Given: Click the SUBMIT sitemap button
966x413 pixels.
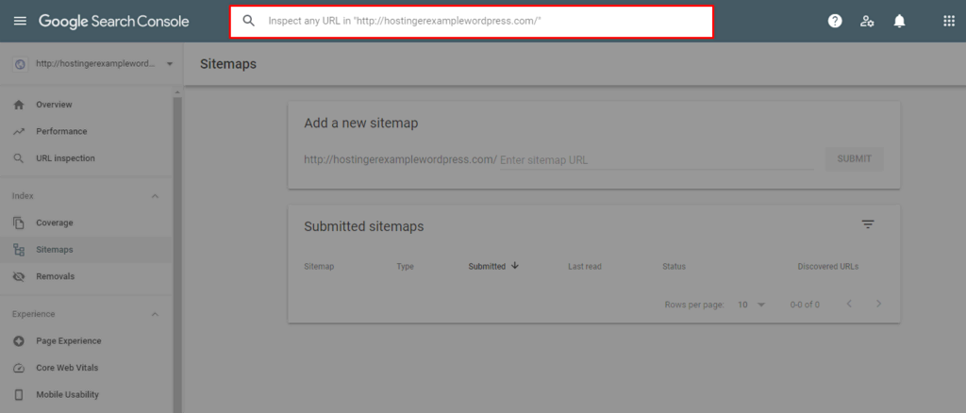Looking at the screenshot, I should click(854, 158).
